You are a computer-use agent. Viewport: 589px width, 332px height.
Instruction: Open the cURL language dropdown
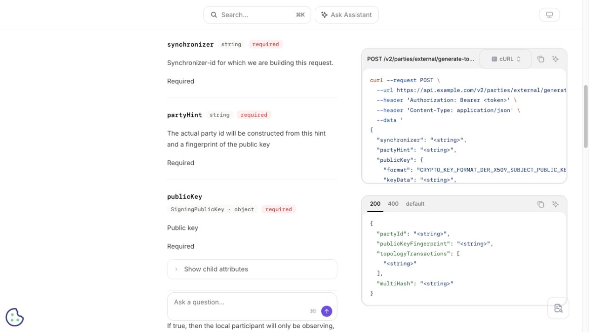click(x=506, y=59)
